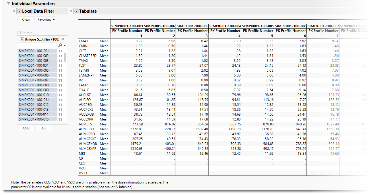Click SIMPK001-100-005 table column header
Screen dimensions: 371x195
pos(258,26)
